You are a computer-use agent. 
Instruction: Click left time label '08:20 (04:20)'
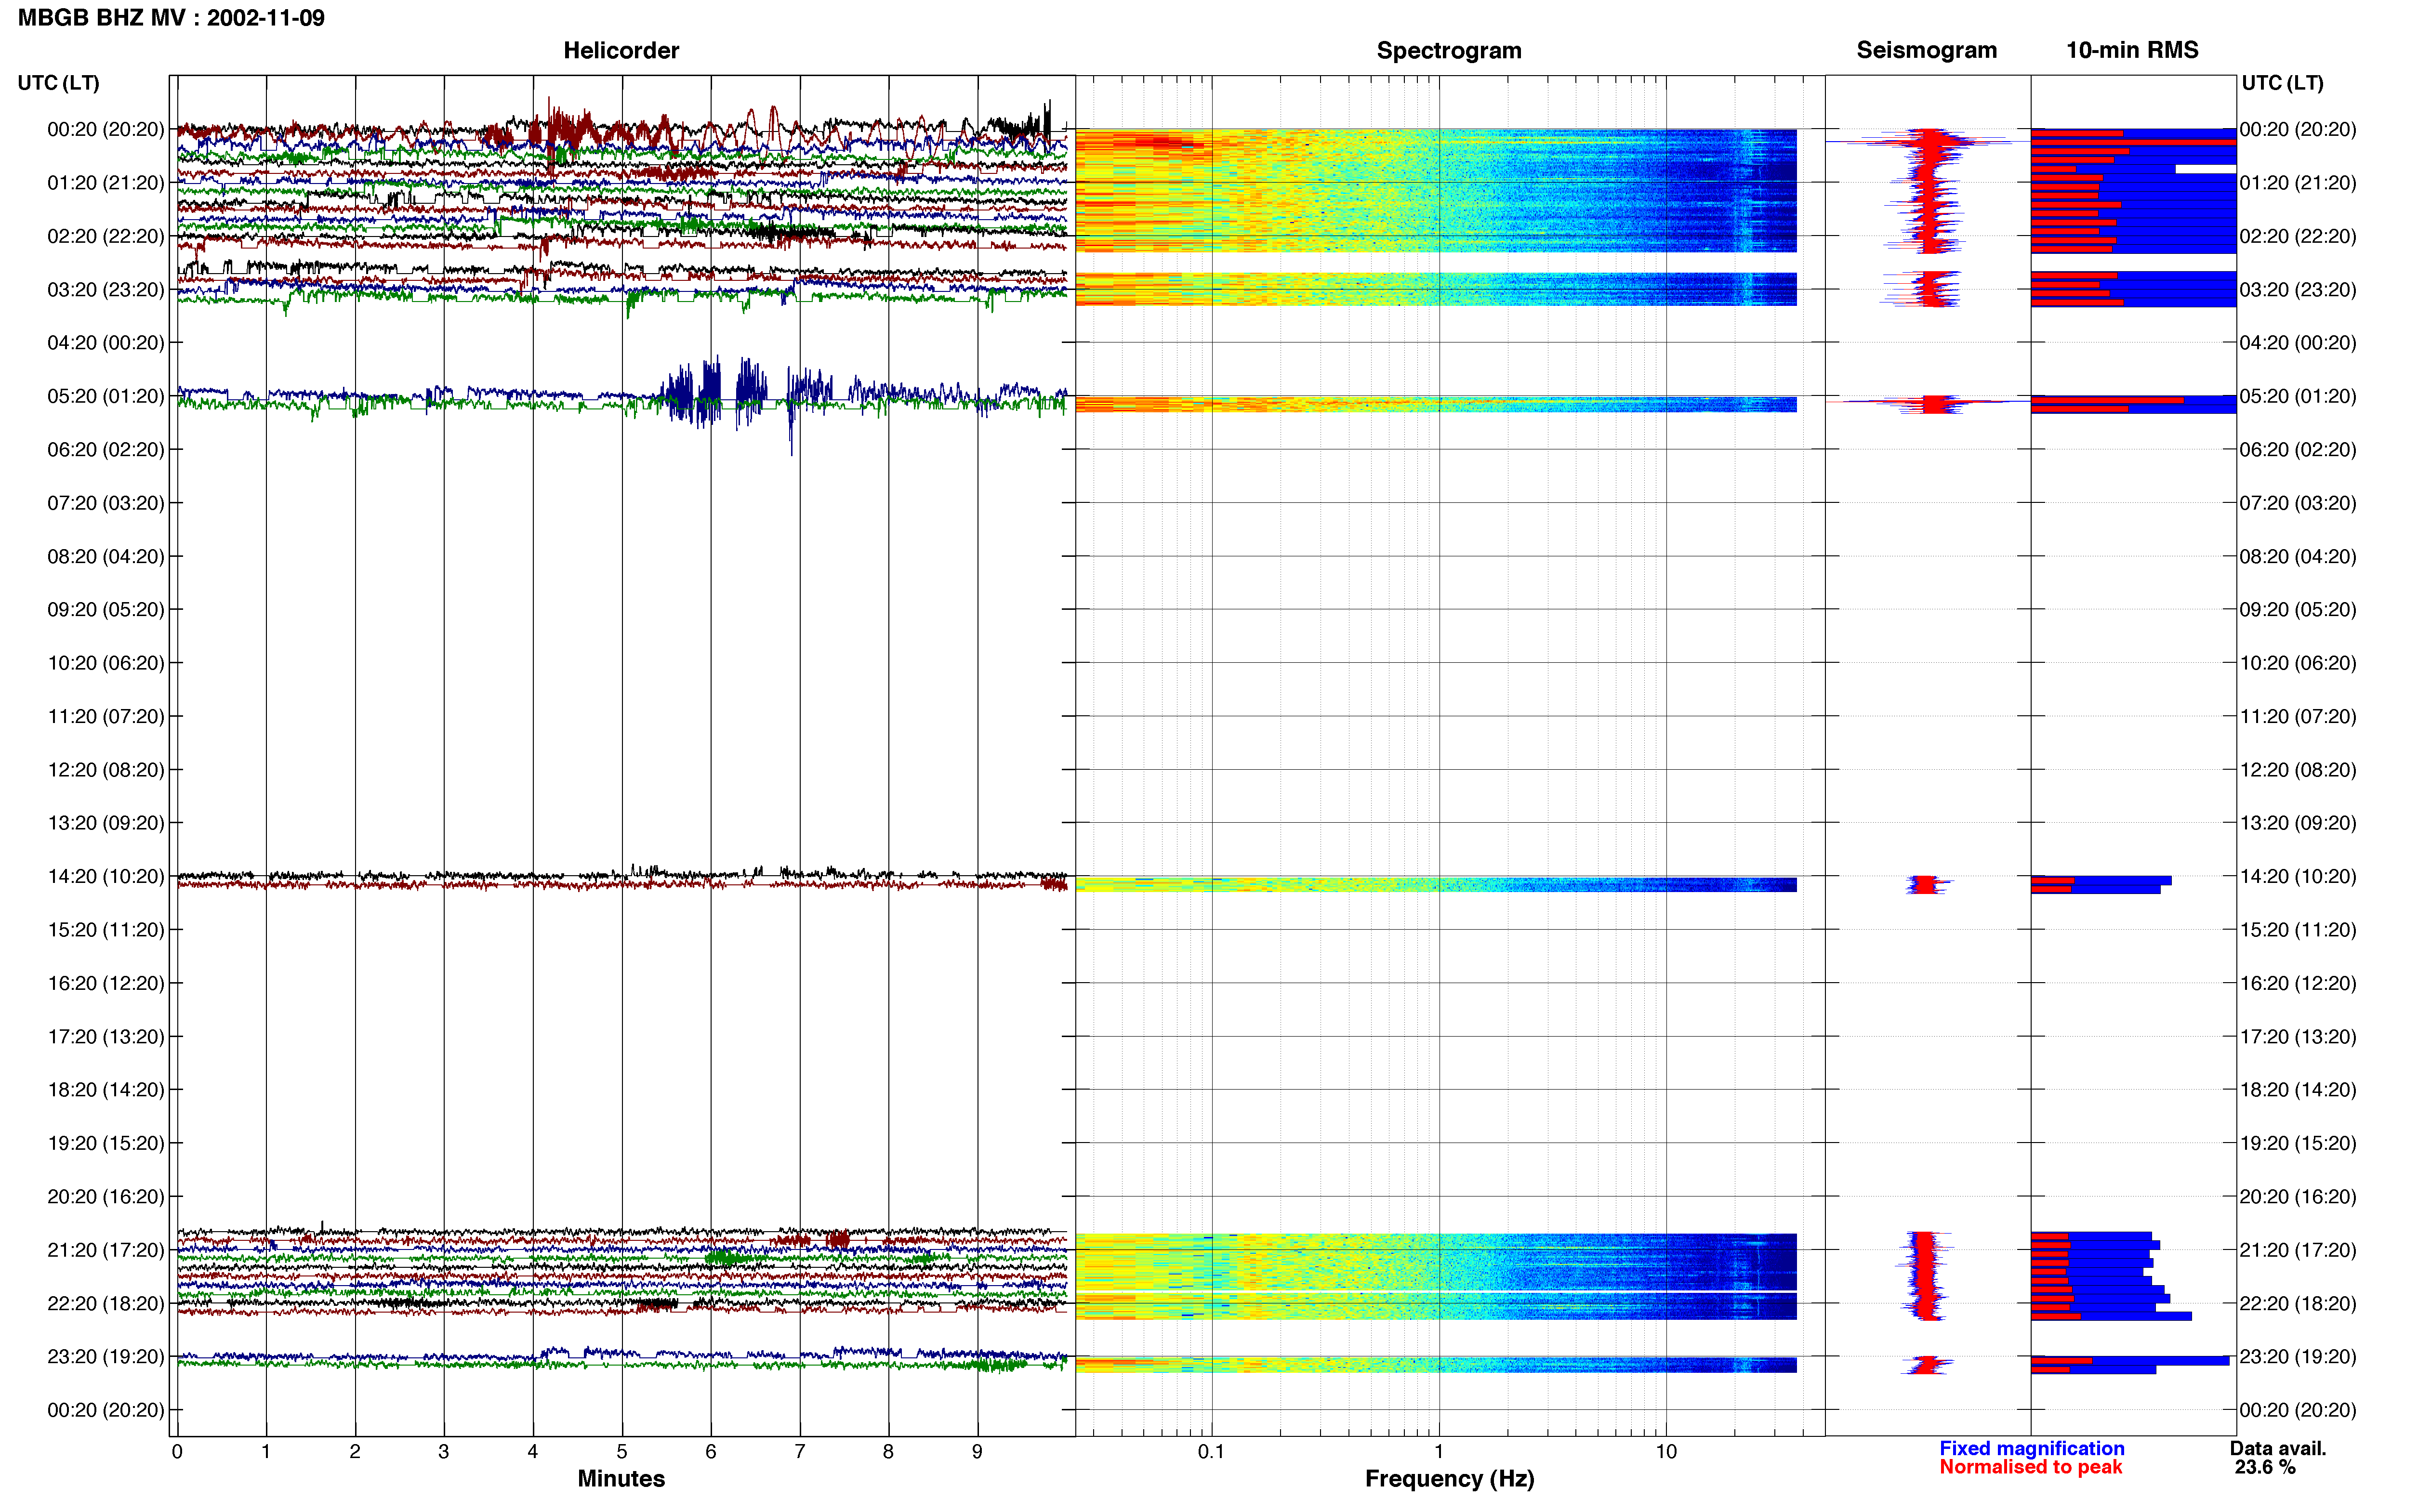click(x=106, y=556)
